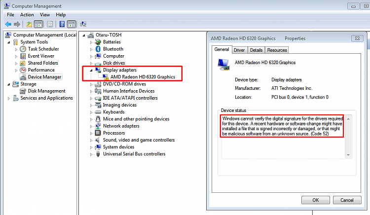Open the File menu

[x=10, y=15]
